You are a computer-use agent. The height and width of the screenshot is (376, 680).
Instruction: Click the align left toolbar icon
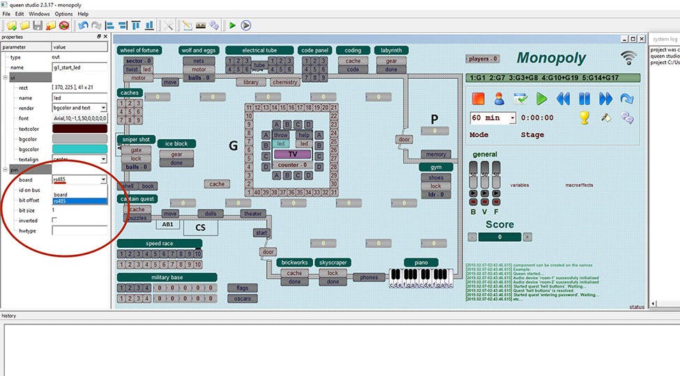pyautogui.click(x=109, y=26)
